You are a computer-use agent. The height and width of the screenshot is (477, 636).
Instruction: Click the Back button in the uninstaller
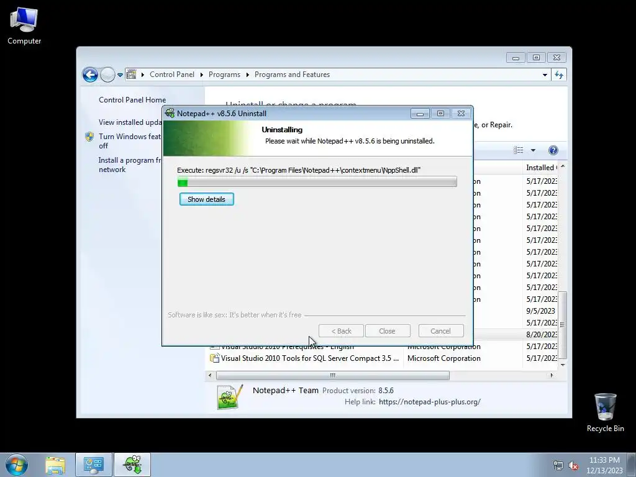point(341,331)
